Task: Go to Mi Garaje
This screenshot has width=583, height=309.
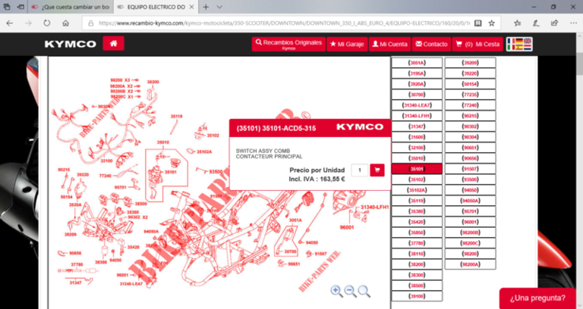Action: [x=347, y=44]
